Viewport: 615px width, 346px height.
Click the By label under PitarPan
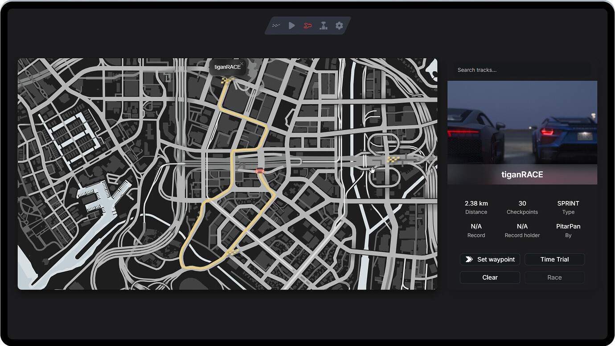(568, 235)
